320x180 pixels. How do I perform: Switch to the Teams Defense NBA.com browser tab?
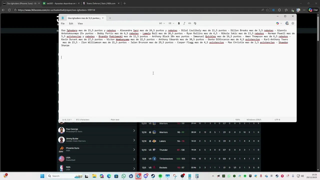tap(100, 3)
